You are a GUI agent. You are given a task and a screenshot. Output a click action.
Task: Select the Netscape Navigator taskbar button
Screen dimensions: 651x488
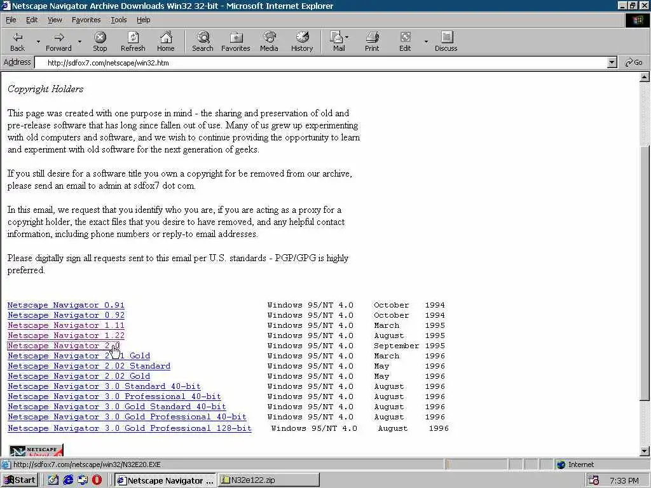(165, 480)
